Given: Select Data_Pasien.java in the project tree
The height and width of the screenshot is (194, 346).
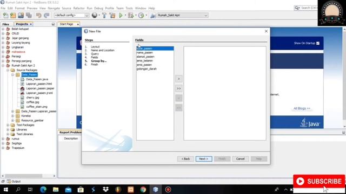Looking at the screenshot, I should [37, 79].
